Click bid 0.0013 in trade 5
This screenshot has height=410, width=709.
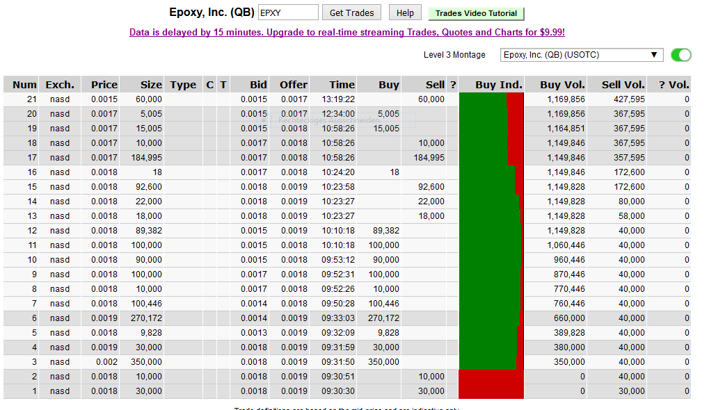pos(254,333)
